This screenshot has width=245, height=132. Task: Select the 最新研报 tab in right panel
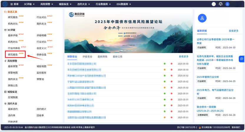(202, 31)
